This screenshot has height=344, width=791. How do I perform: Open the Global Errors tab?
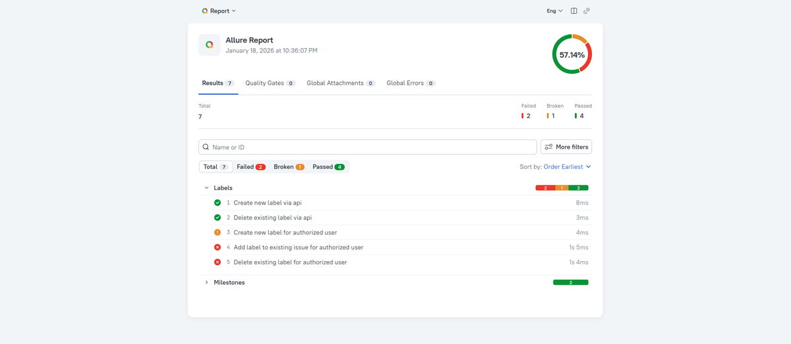click(411, 84)
